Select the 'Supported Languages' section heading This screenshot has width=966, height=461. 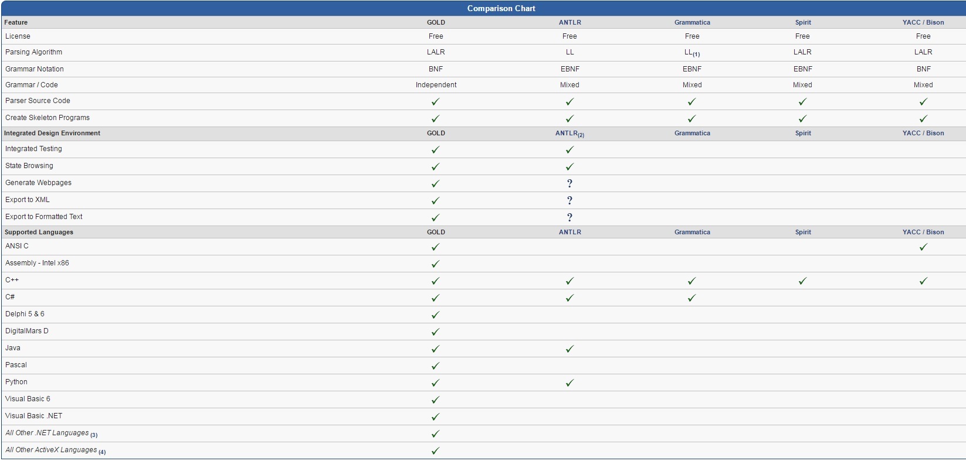39,232
